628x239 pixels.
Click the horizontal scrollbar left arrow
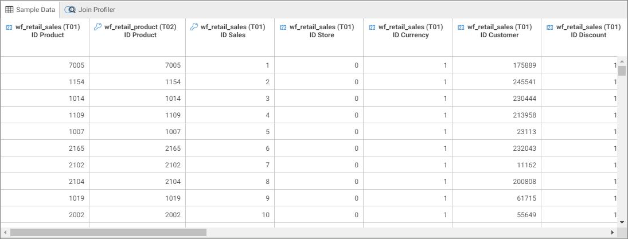click(x=6, y=233)
